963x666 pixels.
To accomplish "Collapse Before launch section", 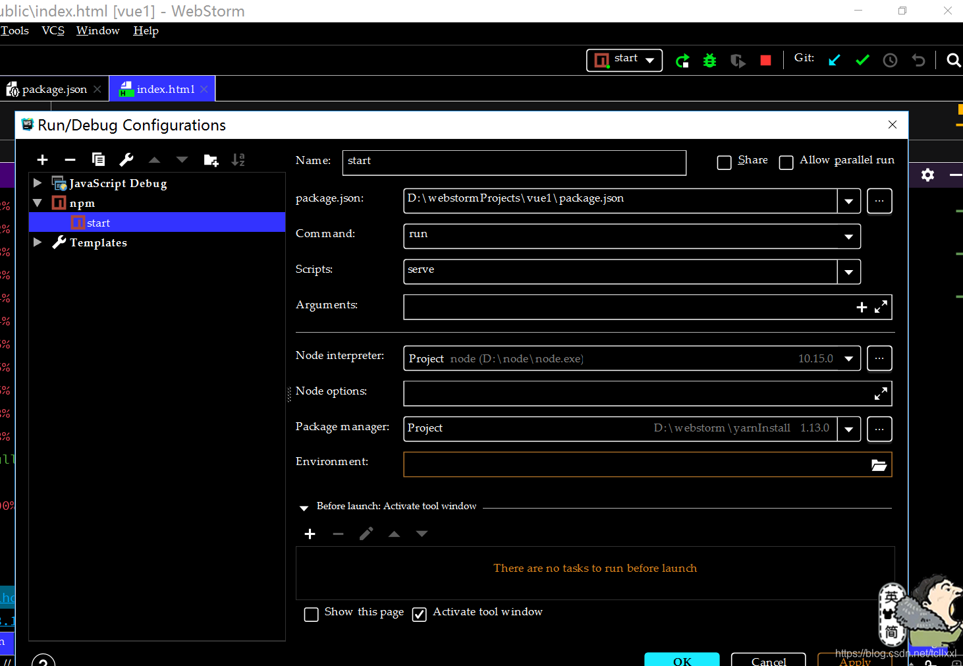I will pyautogui.click(x=304, y=508).
